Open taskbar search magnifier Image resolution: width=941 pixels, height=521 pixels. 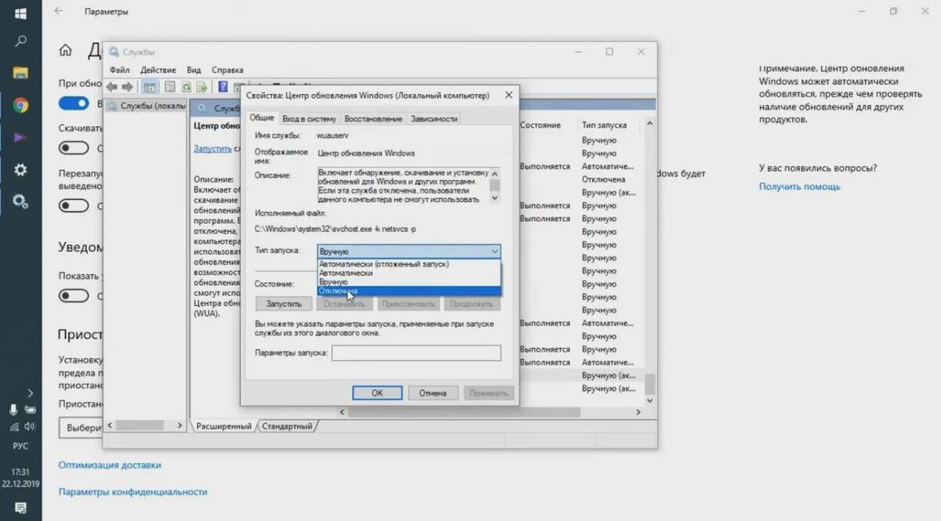tap(20, 42)
